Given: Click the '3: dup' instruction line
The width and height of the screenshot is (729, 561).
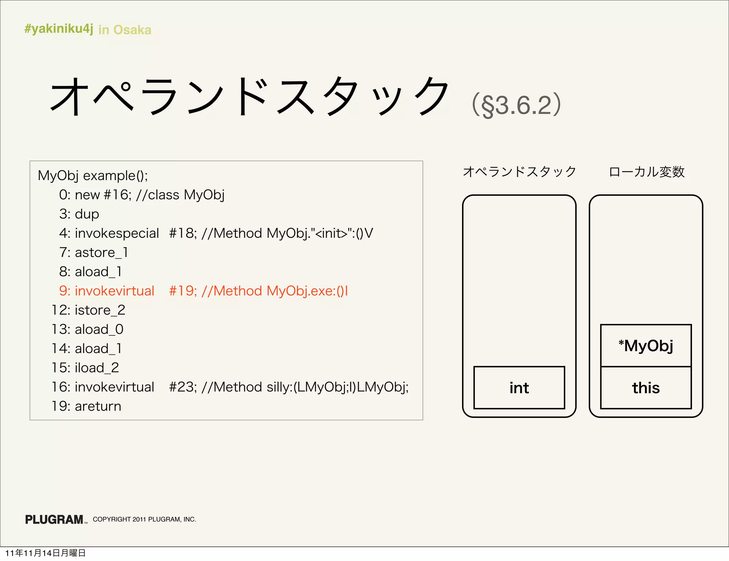Looking at the screenshot, I should pyautogui.click(x=79, y=214).
